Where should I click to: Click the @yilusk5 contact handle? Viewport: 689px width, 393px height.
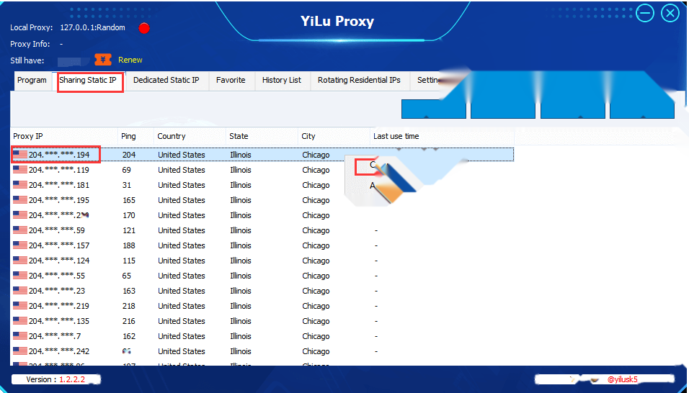click(622, 379)
